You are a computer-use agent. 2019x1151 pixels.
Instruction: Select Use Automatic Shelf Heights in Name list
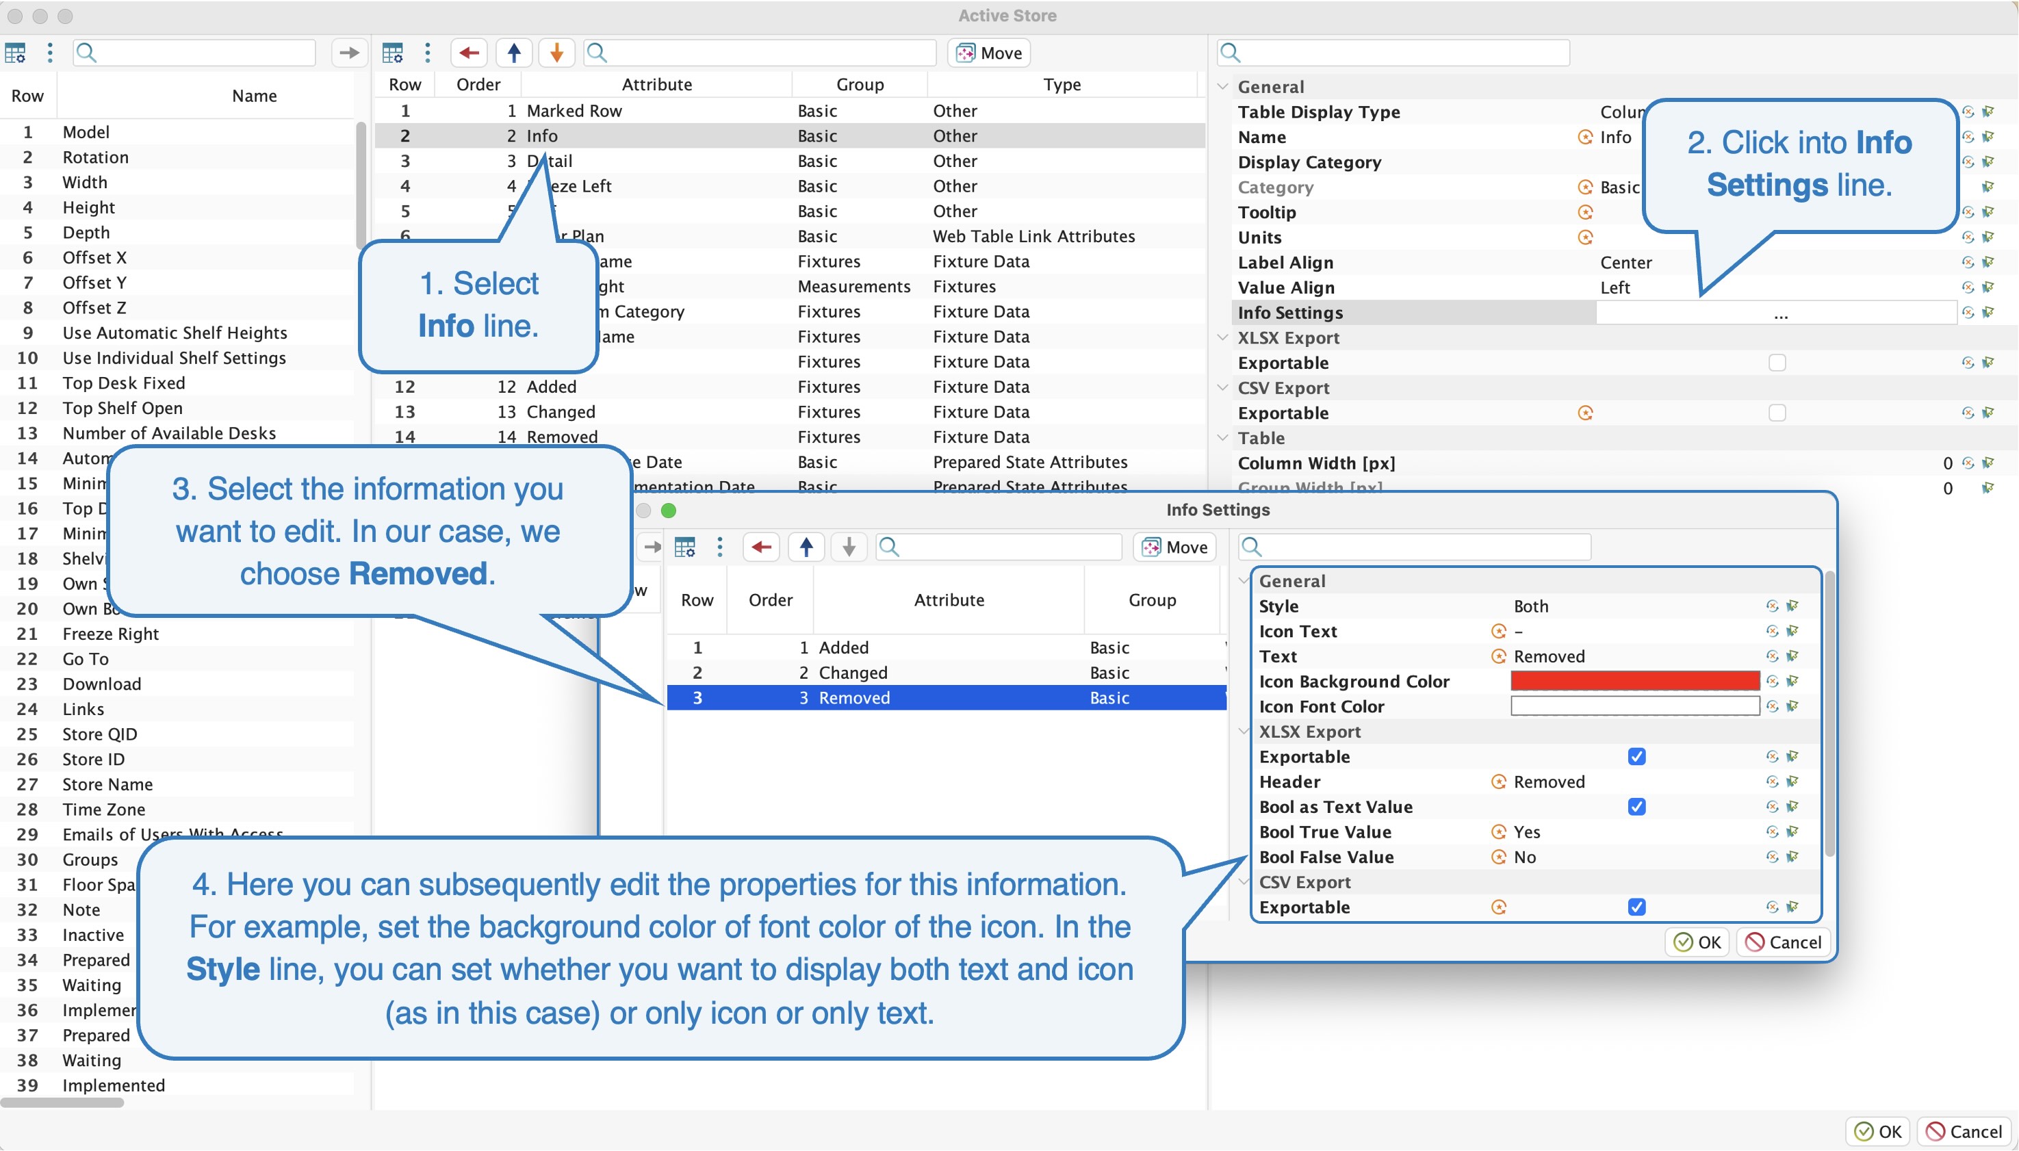click(x=178, y=333)
